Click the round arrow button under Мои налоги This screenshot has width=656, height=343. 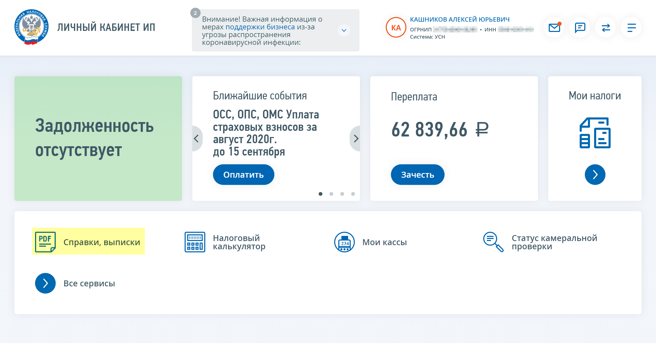click(595, 175)
